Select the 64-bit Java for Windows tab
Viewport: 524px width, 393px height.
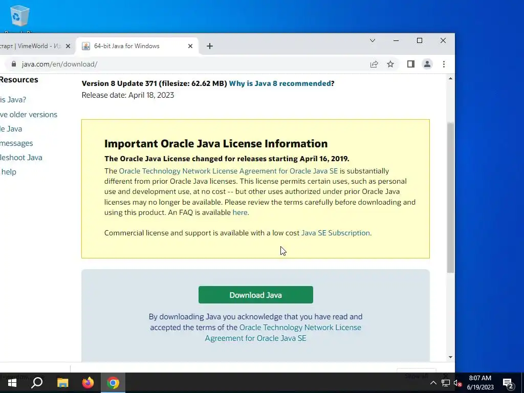tap(127, 46)
